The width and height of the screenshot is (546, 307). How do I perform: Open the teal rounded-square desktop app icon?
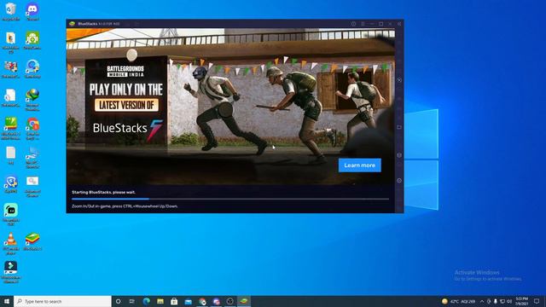coord(11,215)
